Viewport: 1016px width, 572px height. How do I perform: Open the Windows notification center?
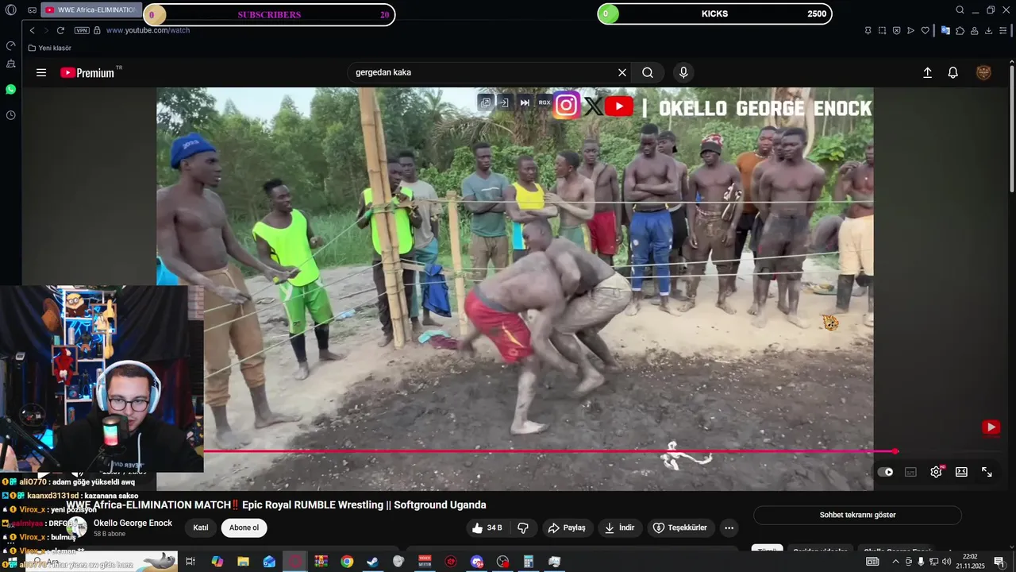click(999, 562)
